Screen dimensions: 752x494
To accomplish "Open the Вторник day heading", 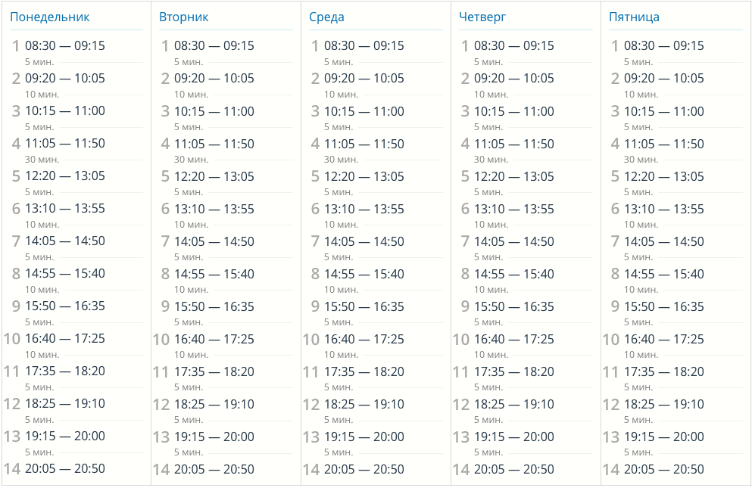I will pyautogui.click(x=184, y=17).
